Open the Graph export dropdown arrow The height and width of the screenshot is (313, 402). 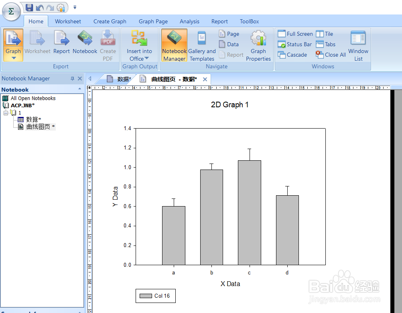[14, 58]
